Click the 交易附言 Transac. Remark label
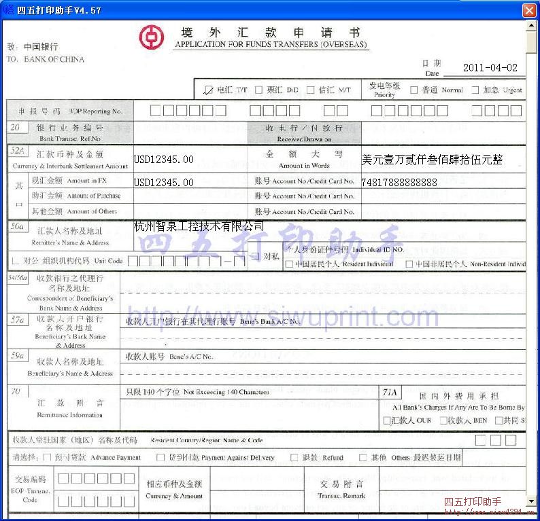540x521 pixels. 341,490
